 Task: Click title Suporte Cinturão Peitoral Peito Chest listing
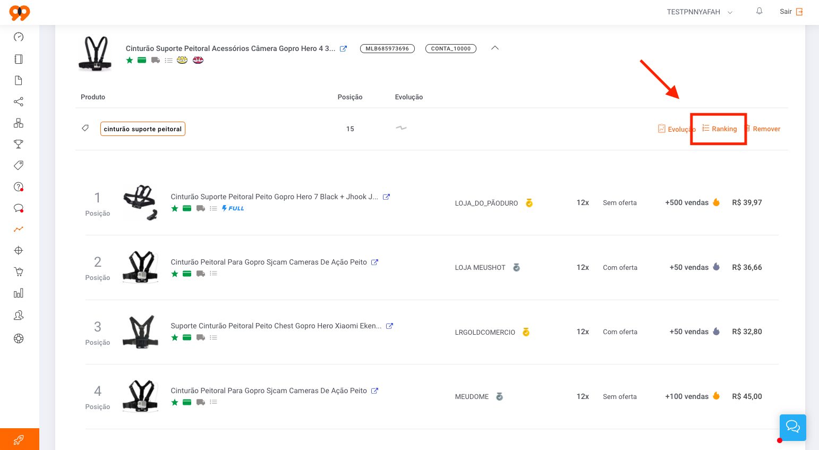click(276, 326)
